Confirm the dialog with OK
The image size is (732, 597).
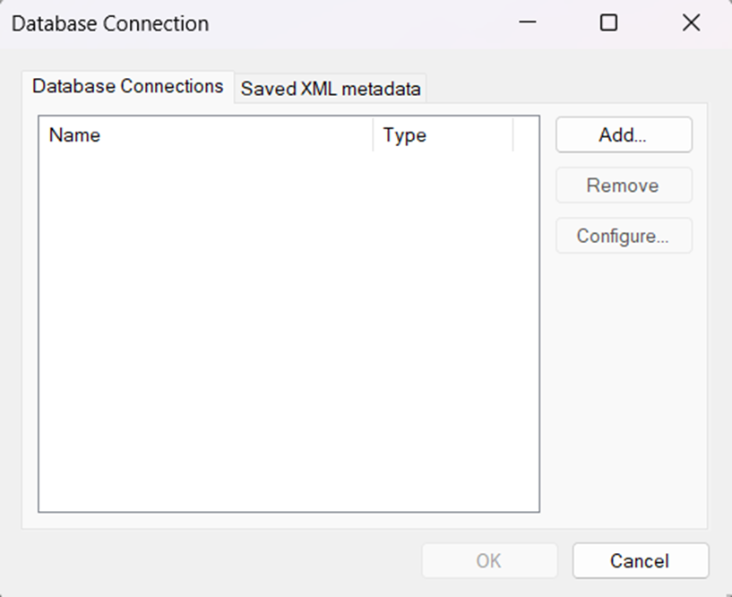click(489, 561)
